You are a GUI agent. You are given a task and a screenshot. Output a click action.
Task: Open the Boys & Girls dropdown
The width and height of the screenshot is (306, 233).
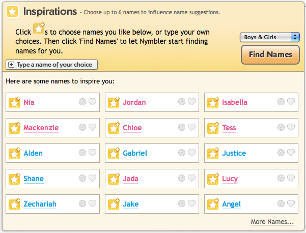(270, 37)
